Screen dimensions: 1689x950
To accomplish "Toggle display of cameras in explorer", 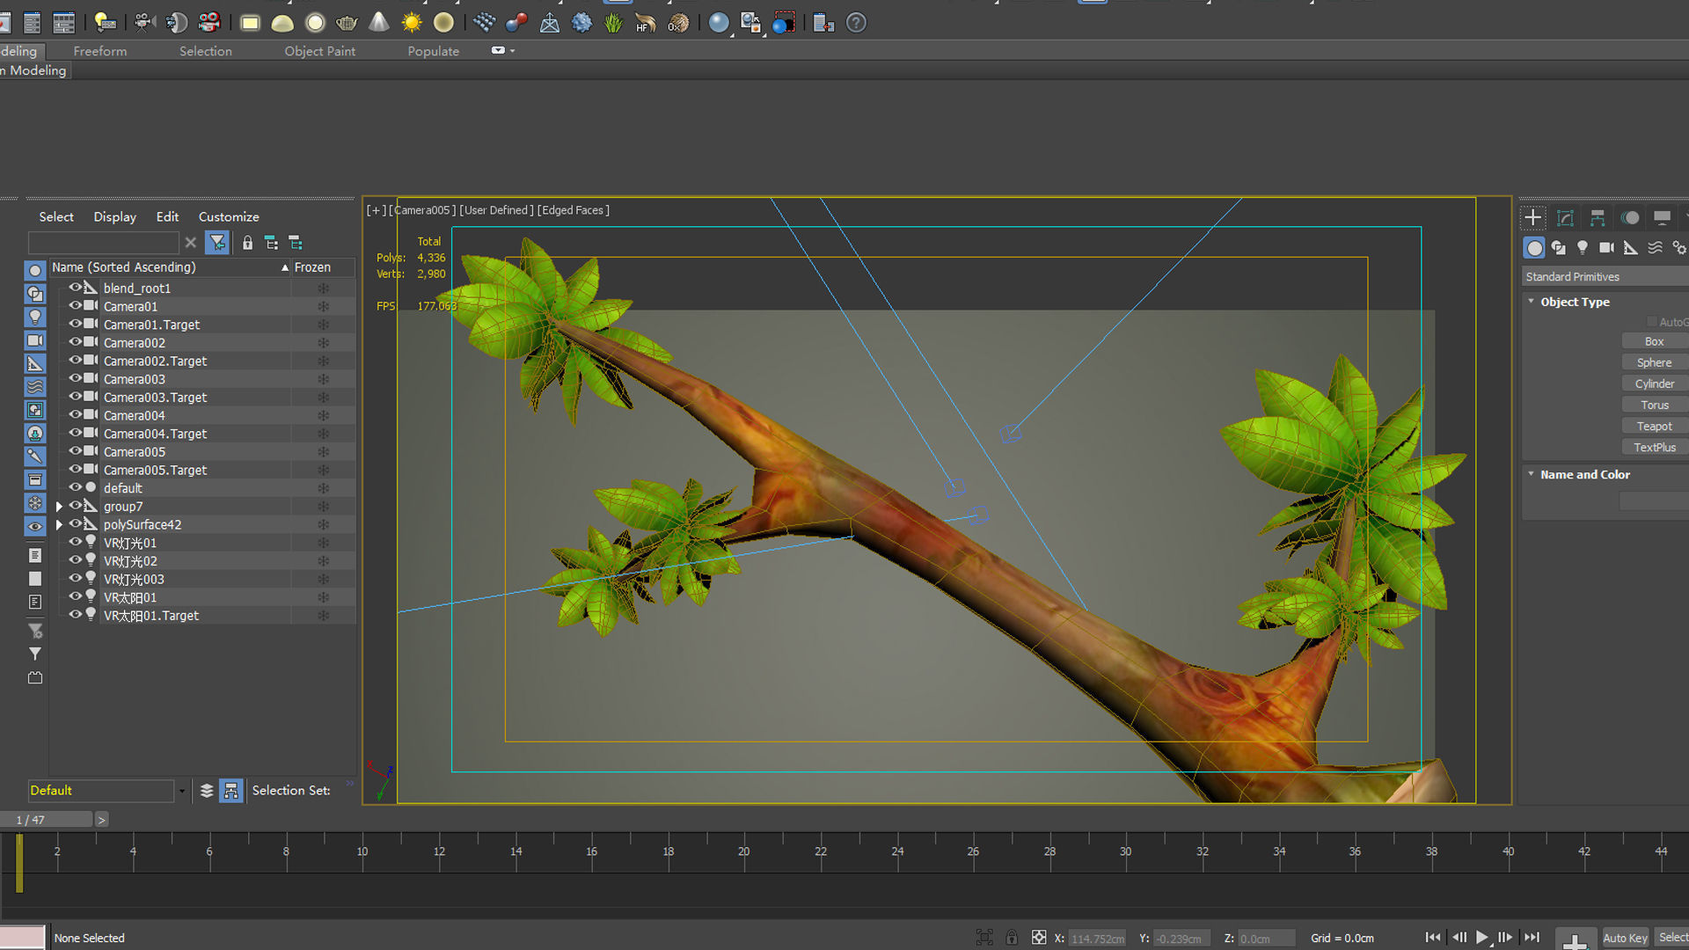I will 35,340.
